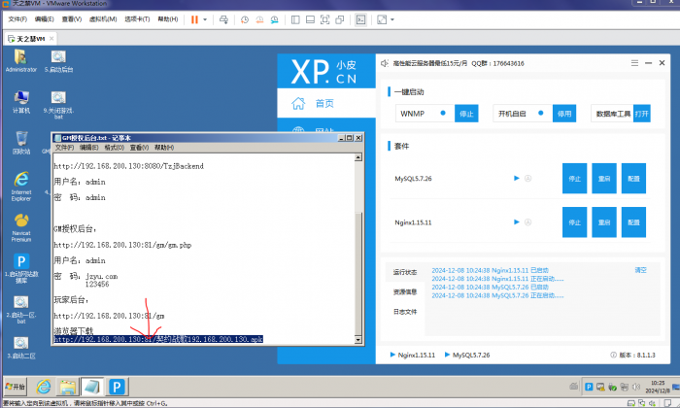Click the MySQL5.7.26 running play indicator

coord(517,179)
